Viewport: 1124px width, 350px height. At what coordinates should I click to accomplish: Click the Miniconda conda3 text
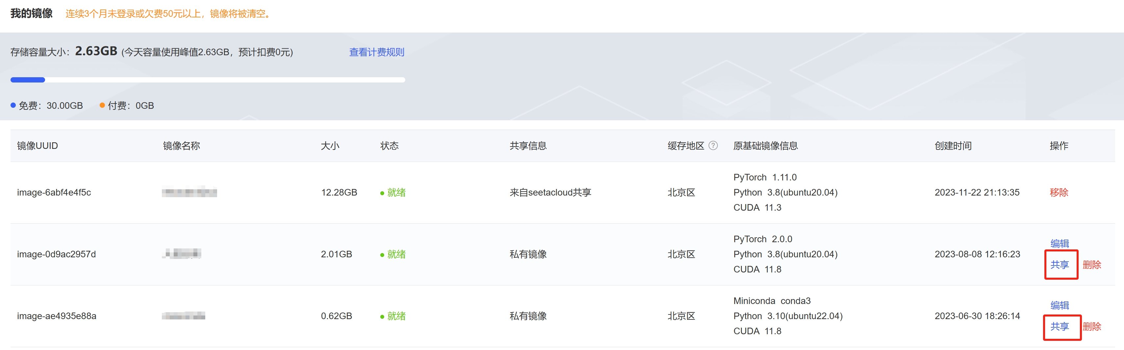pyautogui.click(x=772, y=301)
